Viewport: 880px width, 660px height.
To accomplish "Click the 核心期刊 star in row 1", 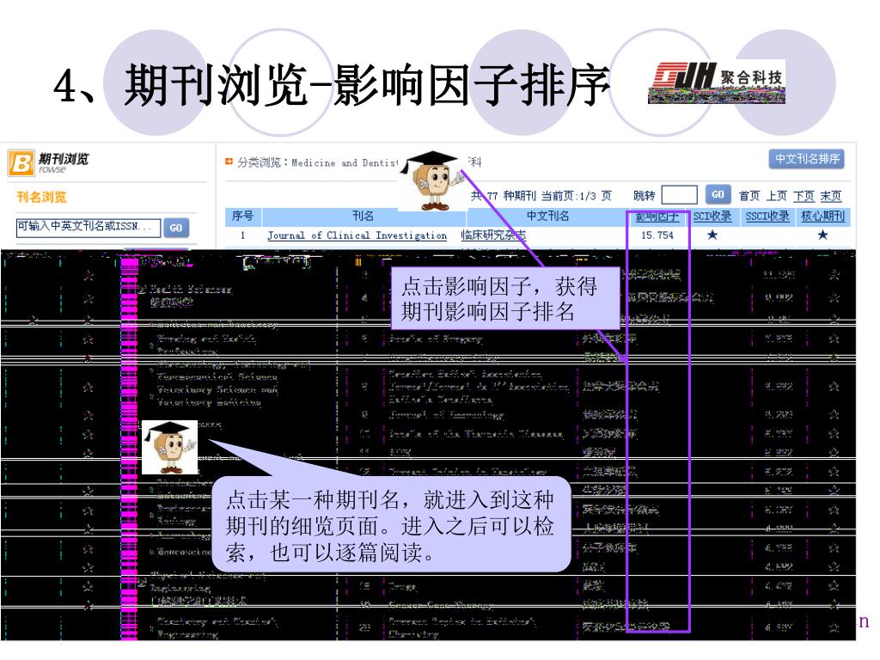I will (x=822, y=235).
